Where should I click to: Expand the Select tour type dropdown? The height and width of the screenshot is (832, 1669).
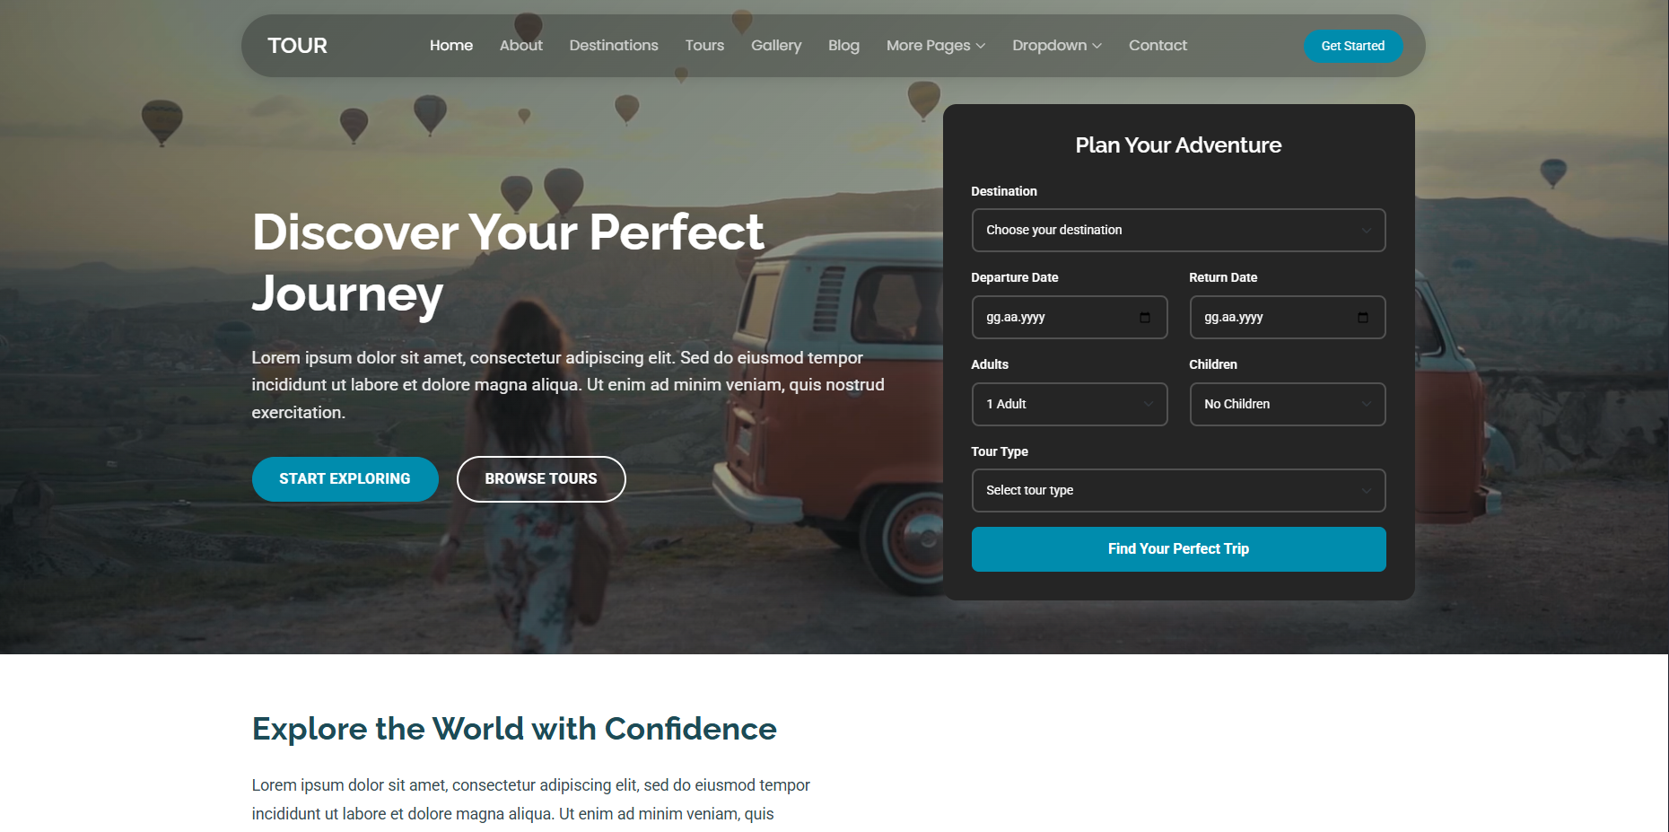tap(1177, 491)
